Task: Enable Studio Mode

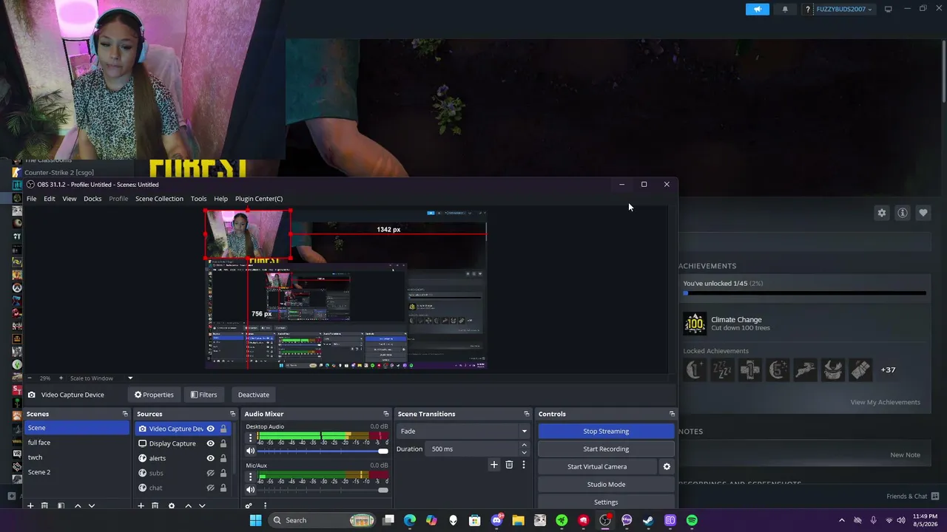Action: [x=606, y=484]
